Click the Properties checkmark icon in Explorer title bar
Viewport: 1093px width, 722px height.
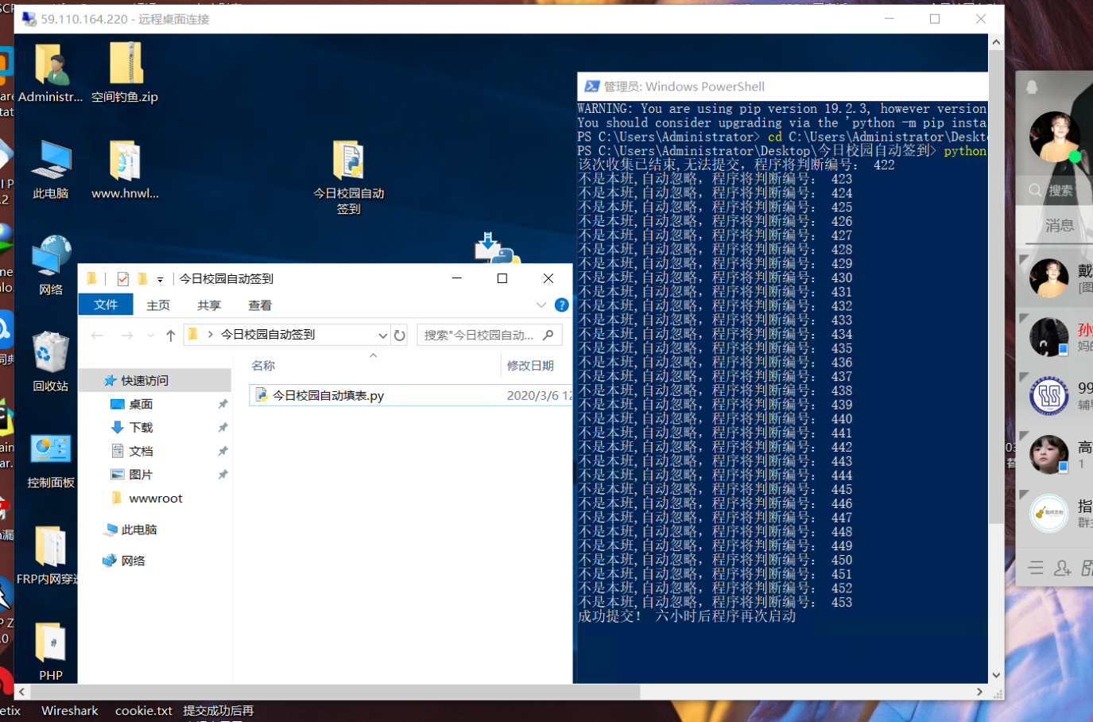(x=122, y=279)
